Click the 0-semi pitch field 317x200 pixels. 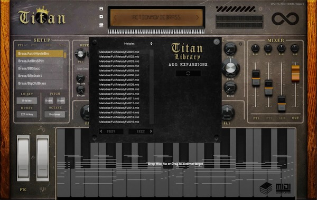click(61, 101)
